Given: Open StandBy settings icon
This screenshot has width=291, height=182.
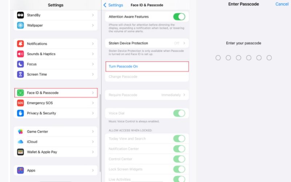Looking at the screenshot, I should (x=20, y=15).
